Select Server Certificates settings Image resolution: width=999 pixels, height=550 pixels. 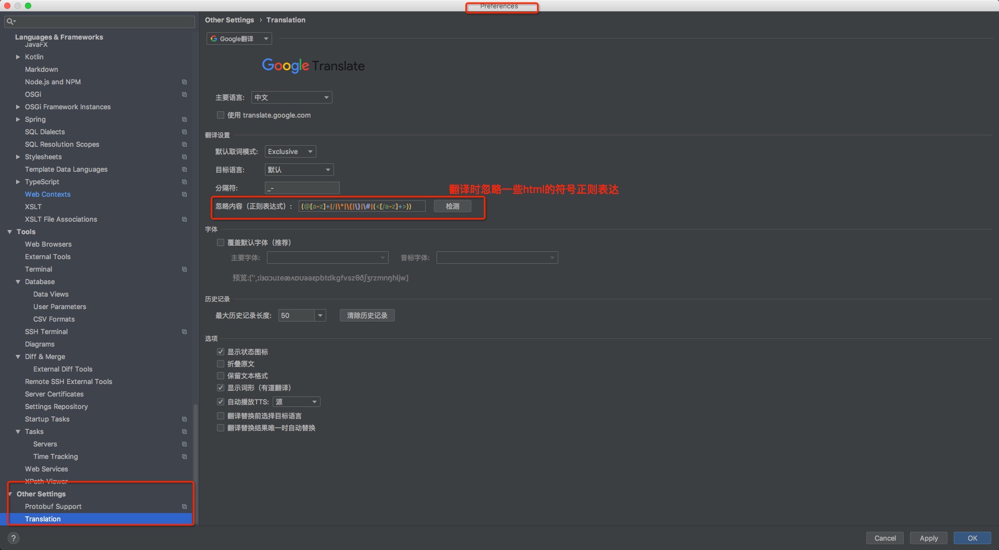coord(54,394)
